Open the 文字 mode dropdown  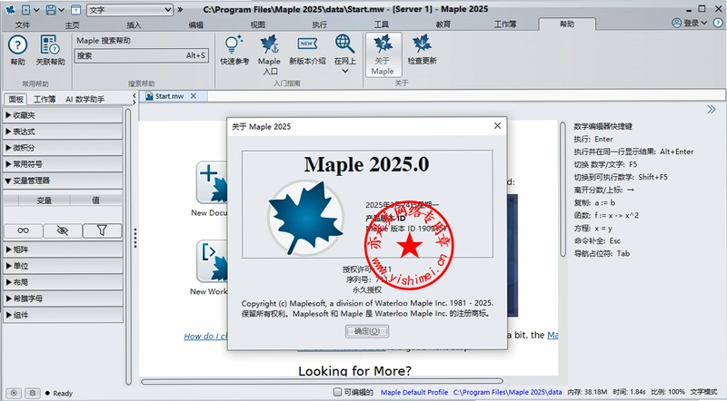click(130, 9)
